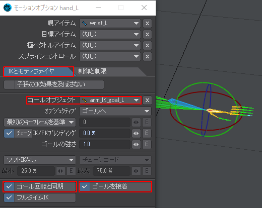The image size is (262, 208).
Task: Click the LightWave app icon in title bar
Action: click(8, 8)
